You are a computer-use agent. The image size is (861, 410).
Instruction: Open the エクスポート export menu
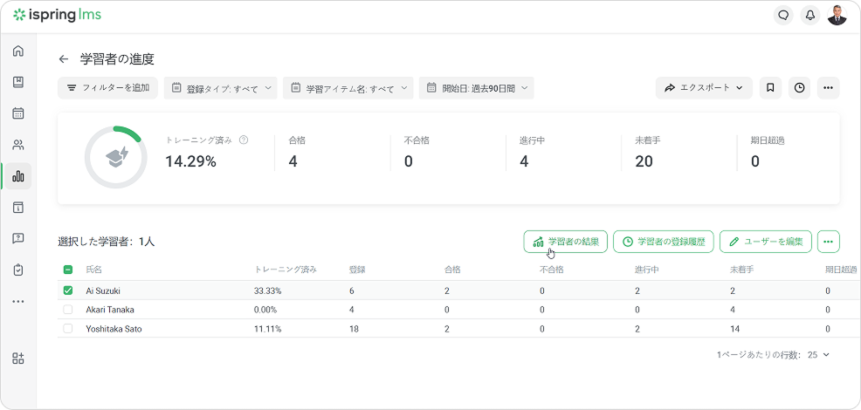click(x=703, y=88)
